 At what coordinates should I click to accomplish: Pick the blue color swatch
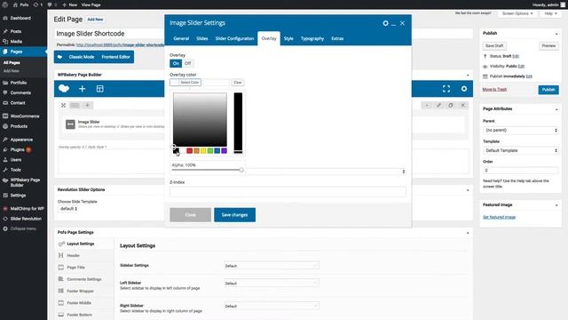coord(217,150)
